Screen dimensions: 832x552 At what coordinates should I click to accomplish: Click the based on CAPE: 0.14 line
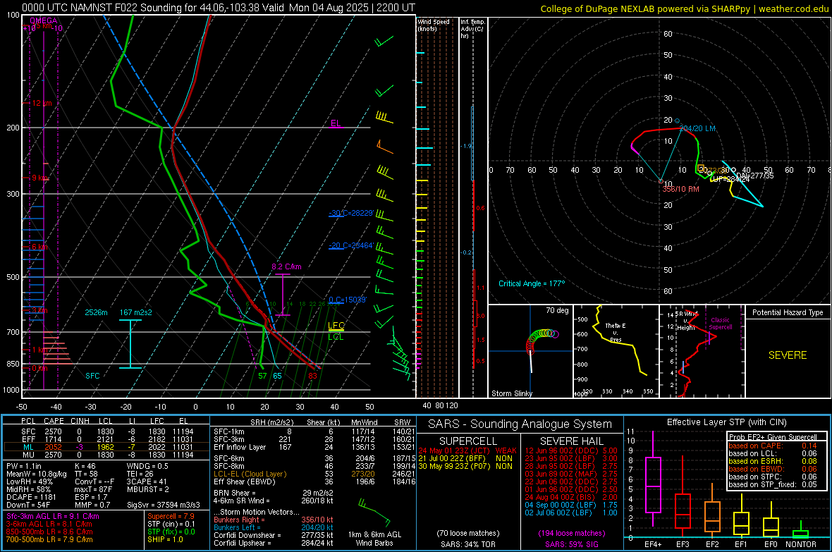pos(773,446)
